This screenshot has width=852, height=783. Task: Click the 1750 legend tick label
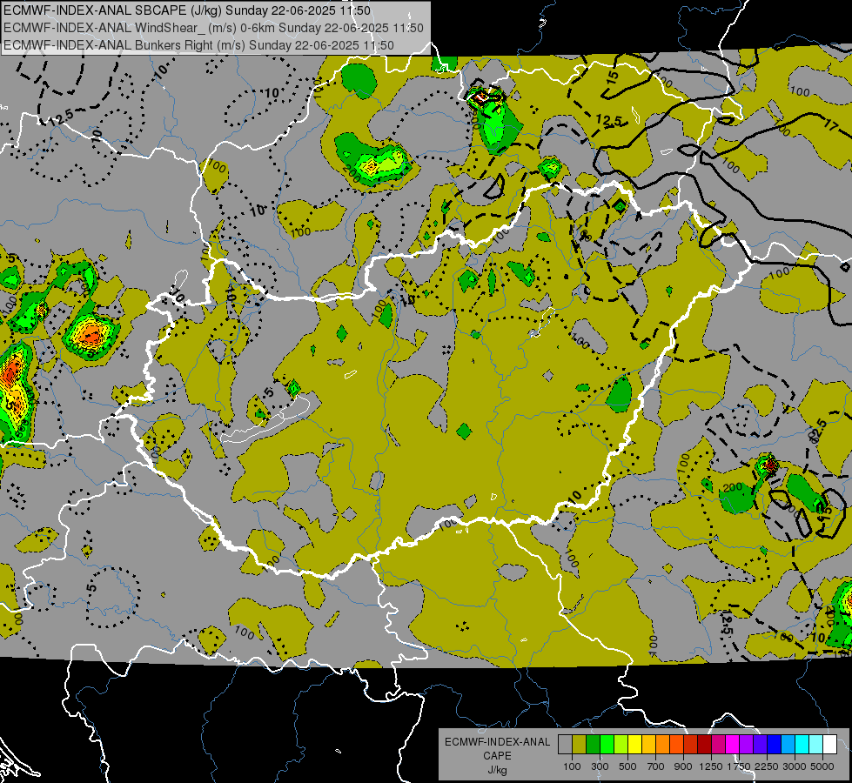[x=739, y=766]
